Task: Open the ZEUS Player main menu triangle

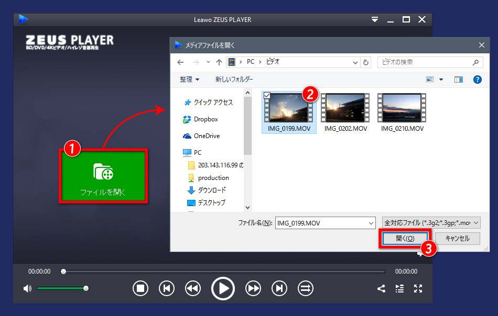Action: (x=375, y=19)
